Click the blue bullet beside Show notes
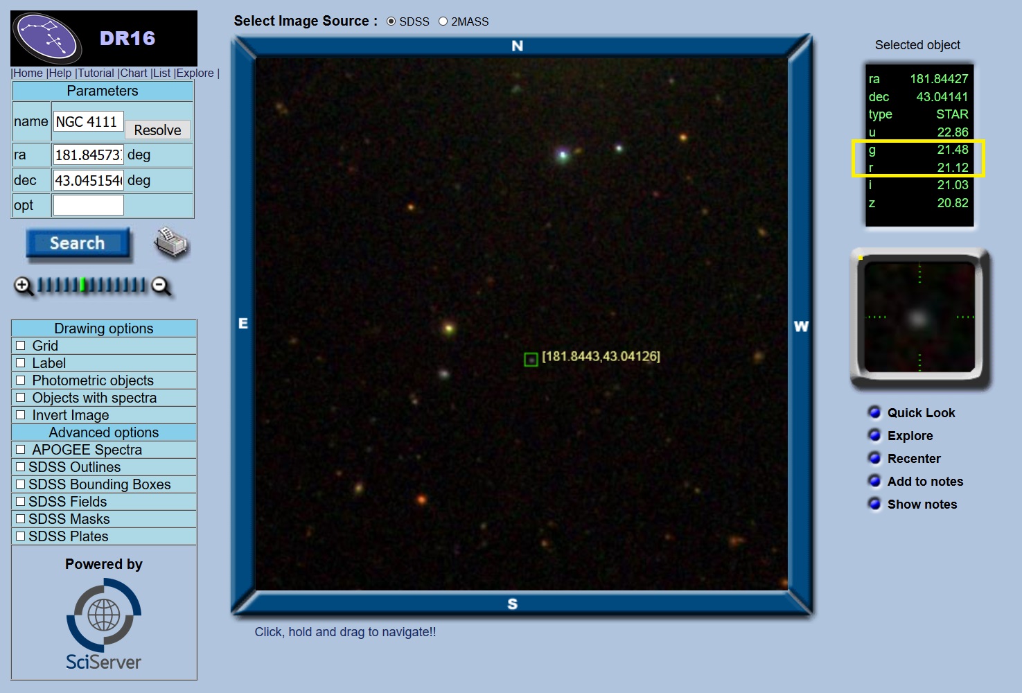The image size is (1022, 693). (x=874, y=504)
